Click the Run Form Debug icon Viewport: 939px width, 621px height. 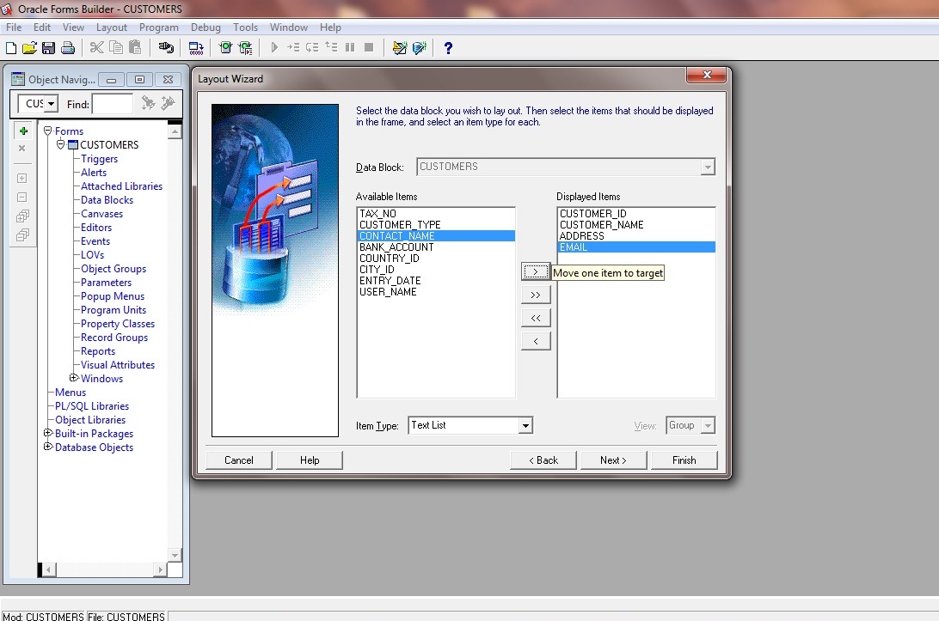pos(245,48)
